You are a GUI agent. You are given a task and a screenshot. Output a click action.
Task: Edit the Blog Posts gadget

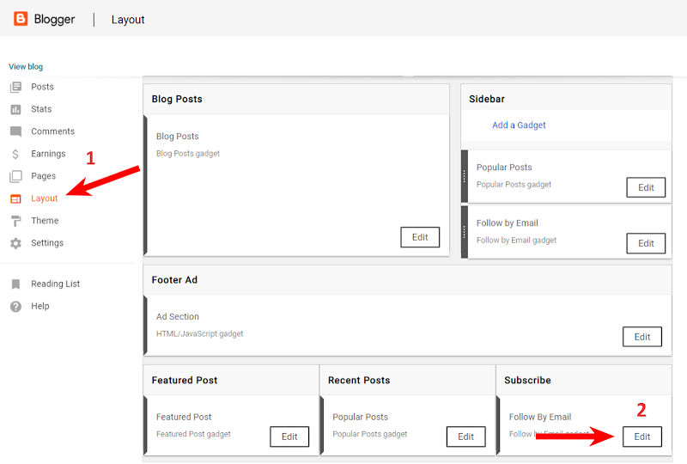coord(420,237)
